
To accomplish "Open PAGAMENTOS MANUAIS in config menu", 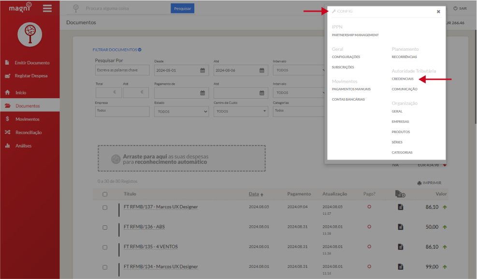I will click(x=351, y=89).
